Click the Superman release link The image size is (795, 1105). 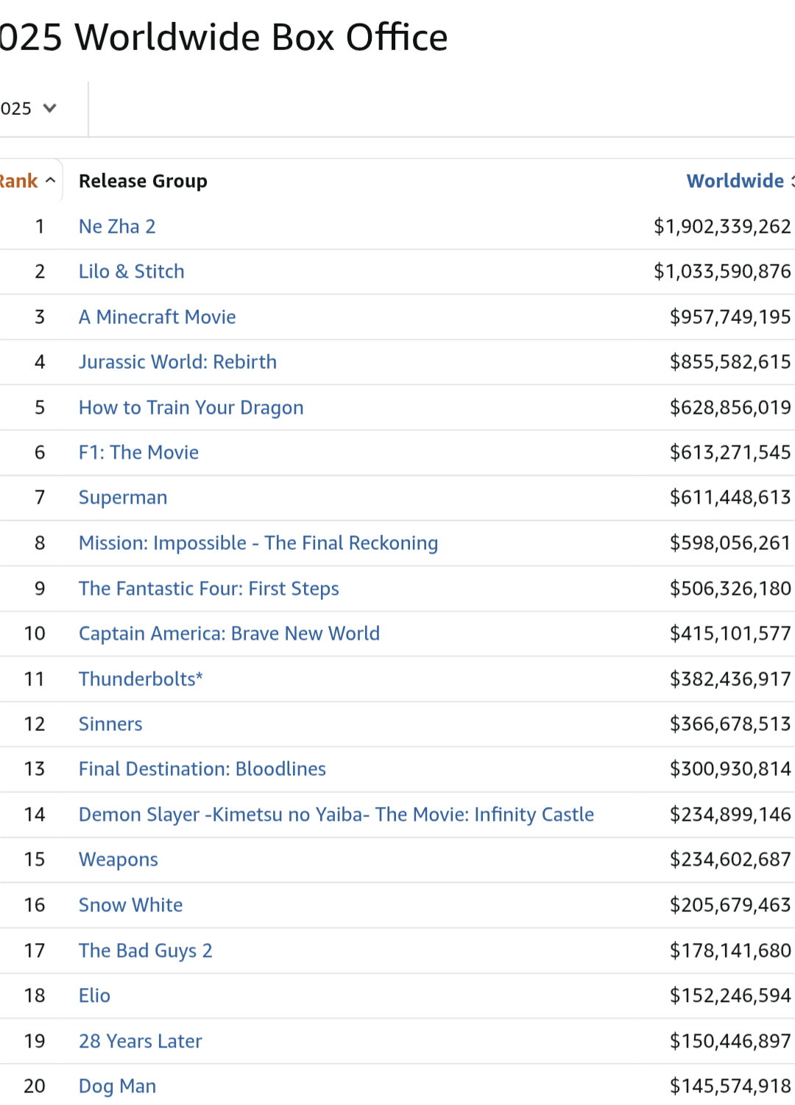123,498
